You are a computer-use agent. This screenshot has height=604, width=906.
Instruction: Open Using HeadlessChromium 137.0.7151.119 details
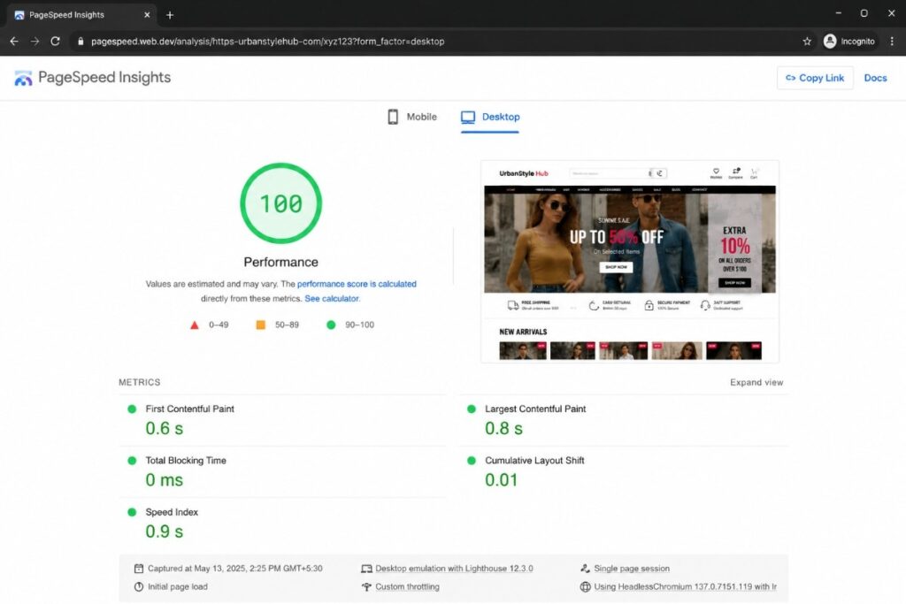(x=686, y=586)
